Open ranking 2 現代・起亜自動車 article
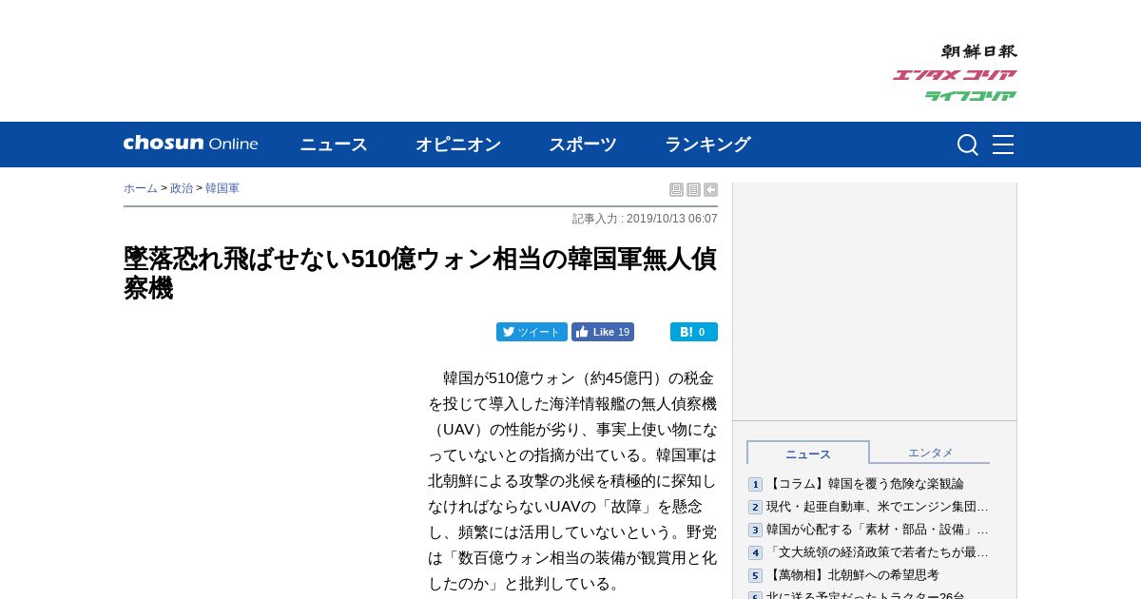Screen dimensions: 1141x599 878,507
